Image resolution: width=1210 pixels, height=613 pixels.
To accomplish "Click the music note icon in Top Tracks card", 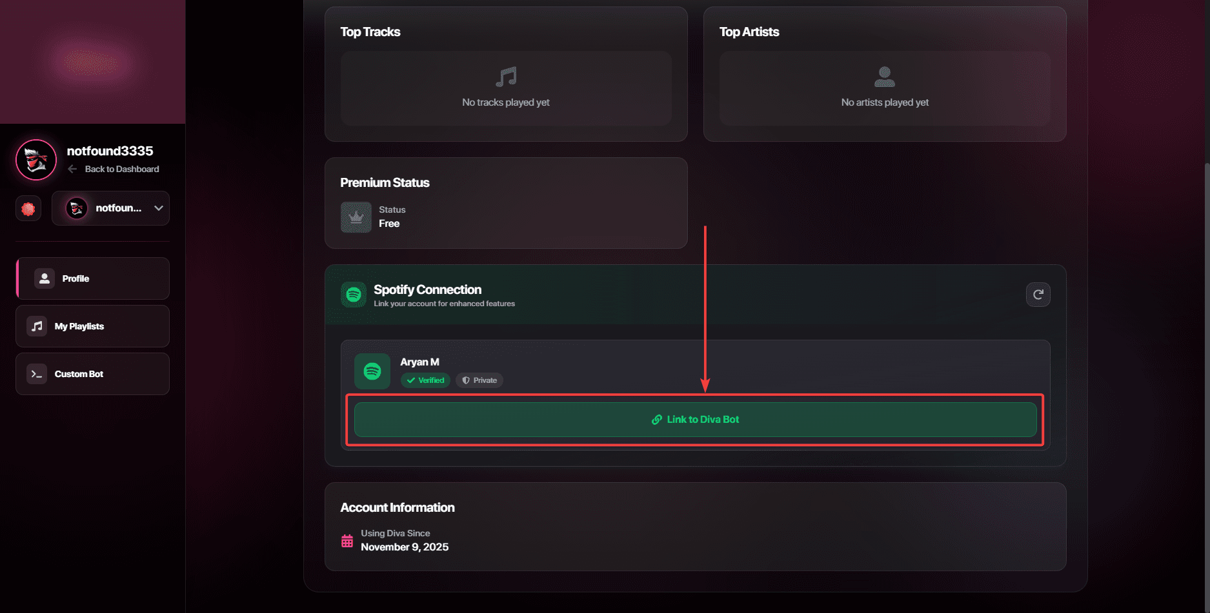I will coord(505,77).
